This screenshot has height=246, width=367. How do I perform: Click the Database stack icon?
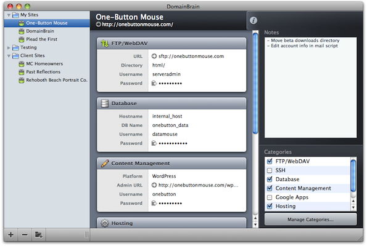click(x=105, y=103)
